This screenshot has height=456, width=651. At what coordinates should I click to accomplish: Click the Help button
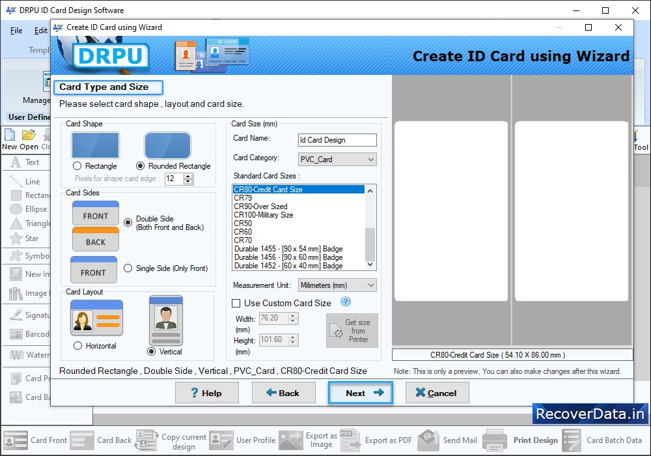point(207,393)
